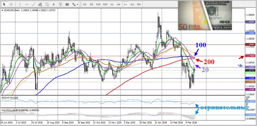
Task: Click the D1 daily timeframe button
Action: pos(126,5)
